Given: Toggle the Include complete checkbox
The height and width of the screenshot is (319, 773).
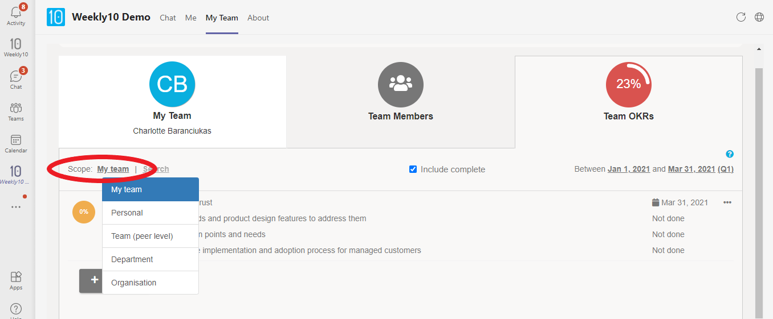Looking at the screenshot, I should click(413, 169).
